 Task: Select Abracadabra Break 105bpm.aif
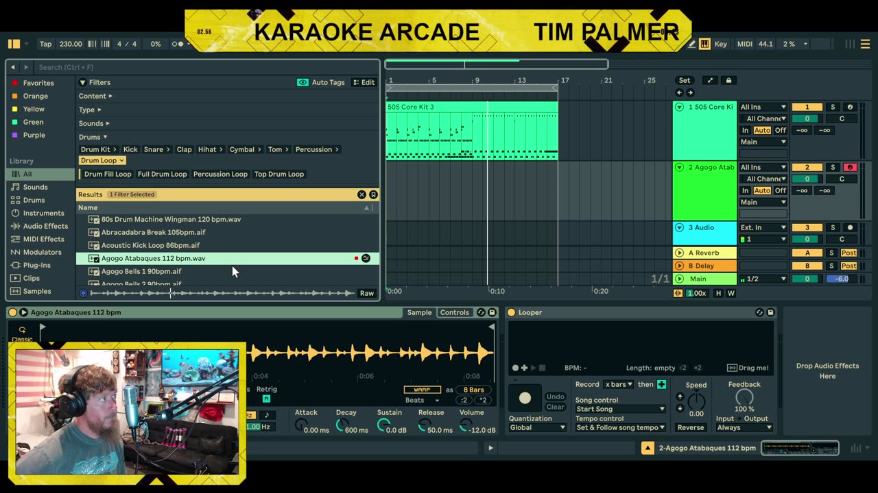[153, 232]
